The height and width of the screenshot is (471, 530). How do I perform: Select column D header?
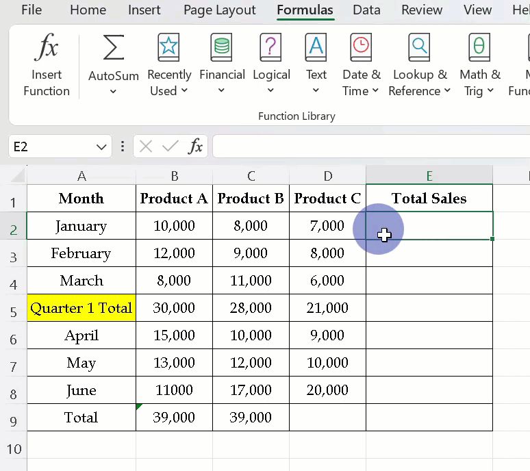pyautogui.click(x=327, y=176)
